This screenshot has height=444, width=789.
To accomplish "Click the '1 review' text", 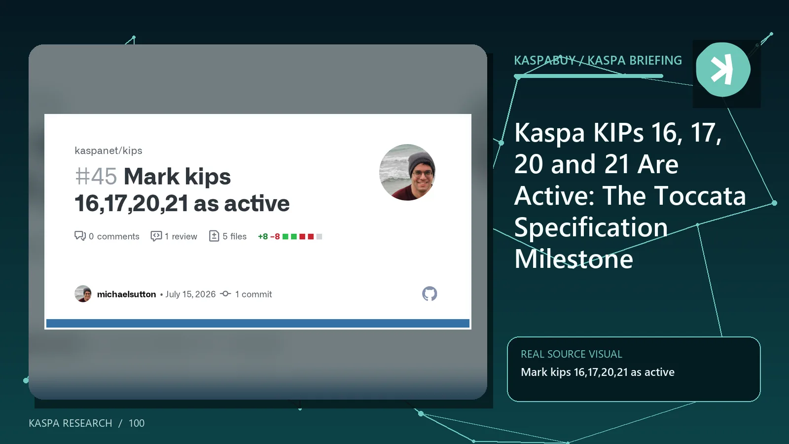I will point(181,236).
